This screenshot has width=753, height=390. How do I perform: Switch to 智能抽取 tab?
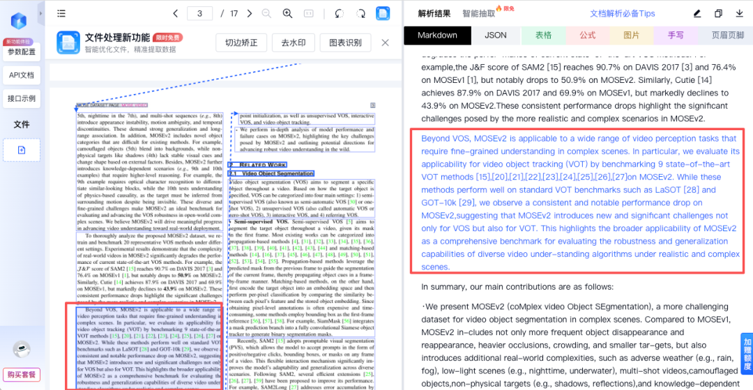[x=479, y=14]
